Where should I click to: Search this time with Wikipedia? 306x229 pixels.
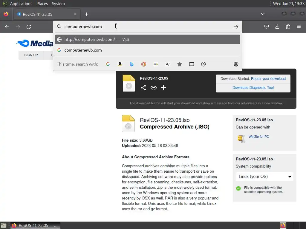tap(168, 64)
